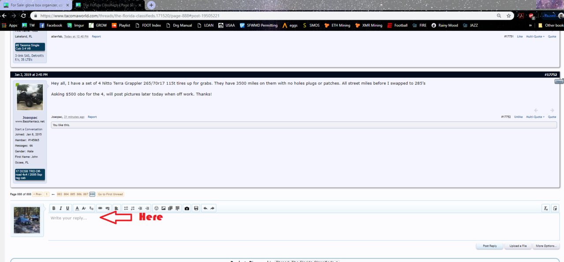Toggle italic formatting in reply editor

tap(61, 208)
